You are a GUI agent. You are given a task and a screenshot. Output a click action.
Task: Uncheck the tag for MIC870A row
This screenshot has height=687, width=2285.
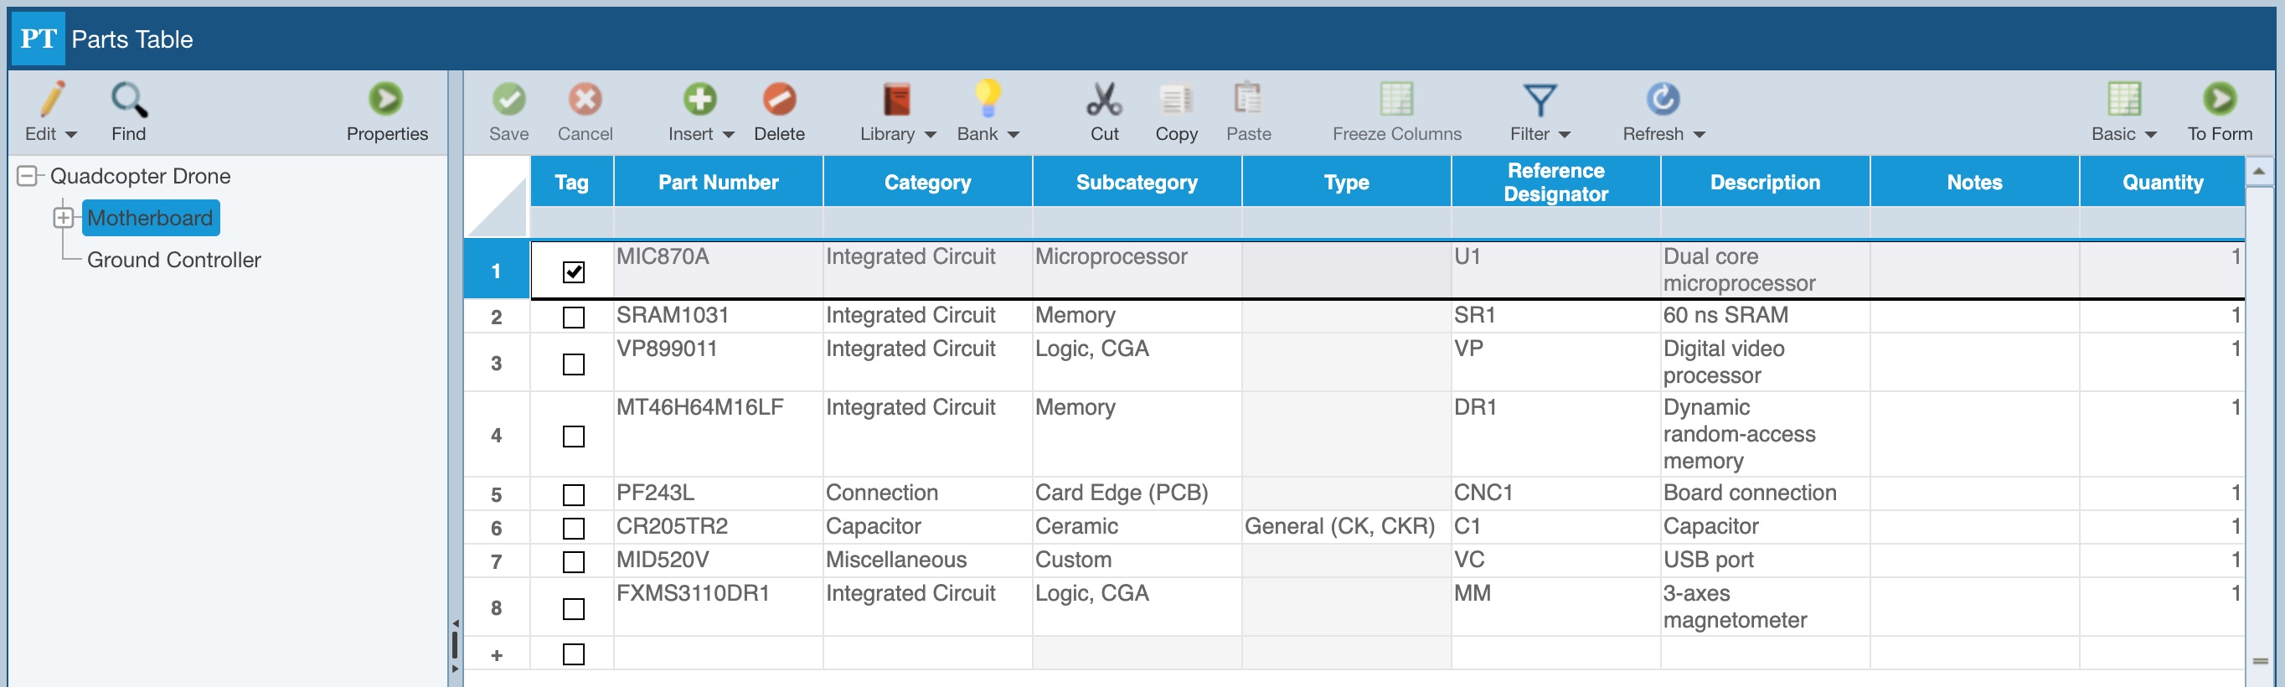(x=574, y=271)
